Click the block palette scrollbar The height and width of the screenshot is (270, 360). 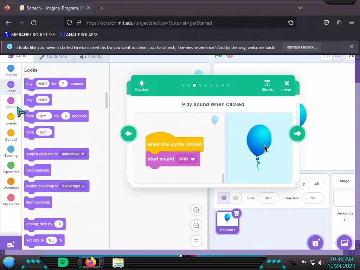107,100
